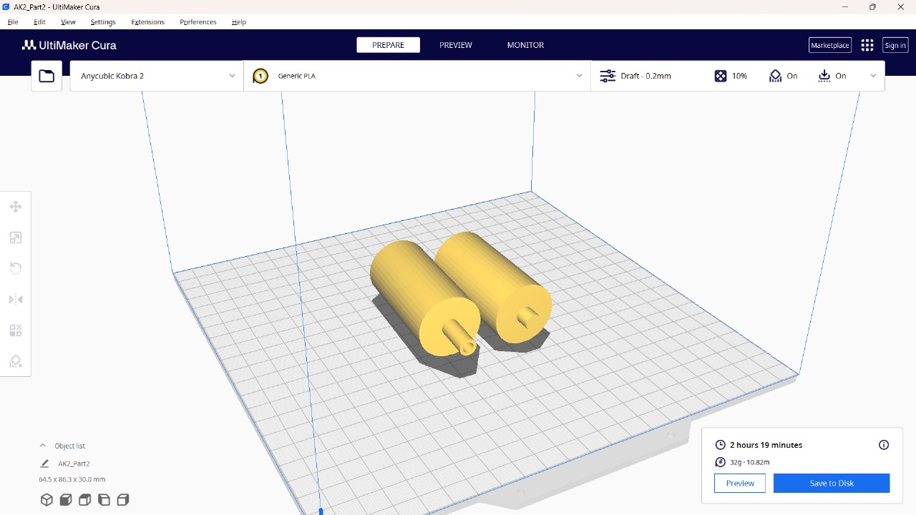Image resolution: width=916 pixels, height=515 pixels.
Task: Open the Settings menu
Action: [x=103, y=22]
